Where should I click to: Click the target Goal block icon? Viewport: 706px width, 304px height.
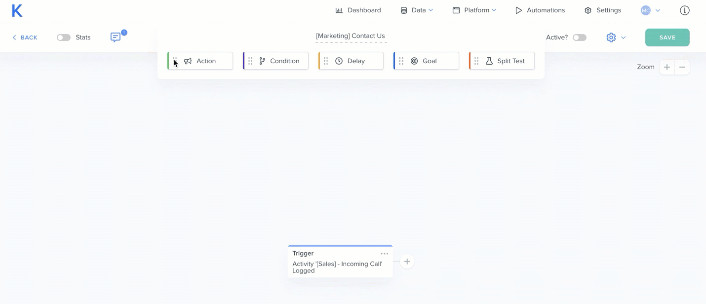tap(414, 61)
